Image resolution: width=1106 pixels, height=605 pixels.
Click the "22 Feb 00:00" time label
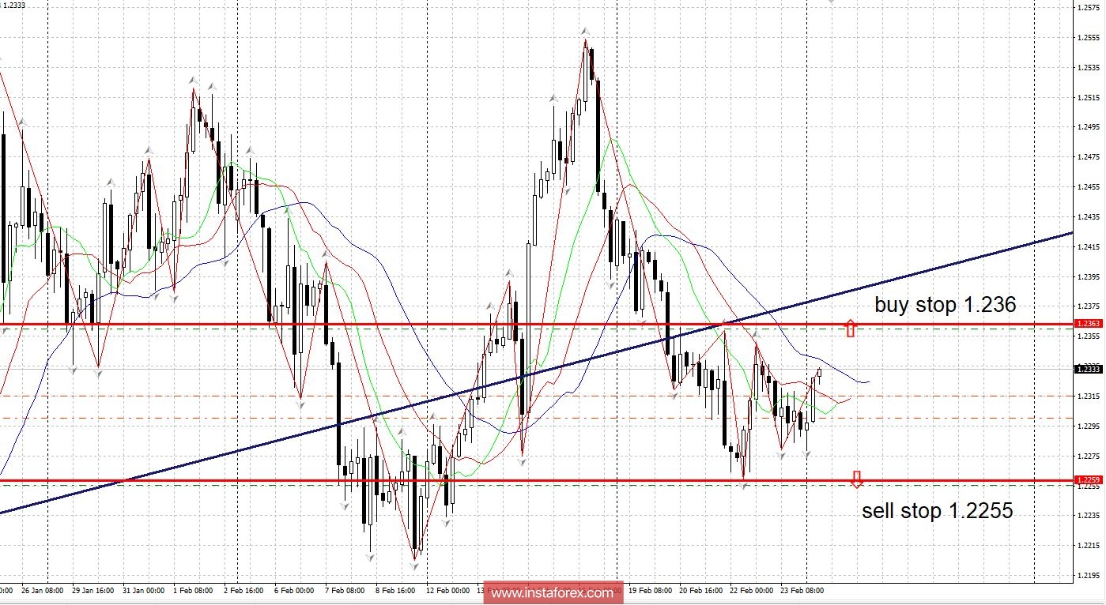point(752,590)
